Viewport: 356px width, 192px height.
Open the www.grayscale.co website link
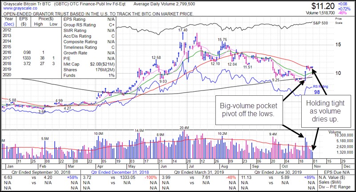20,8
